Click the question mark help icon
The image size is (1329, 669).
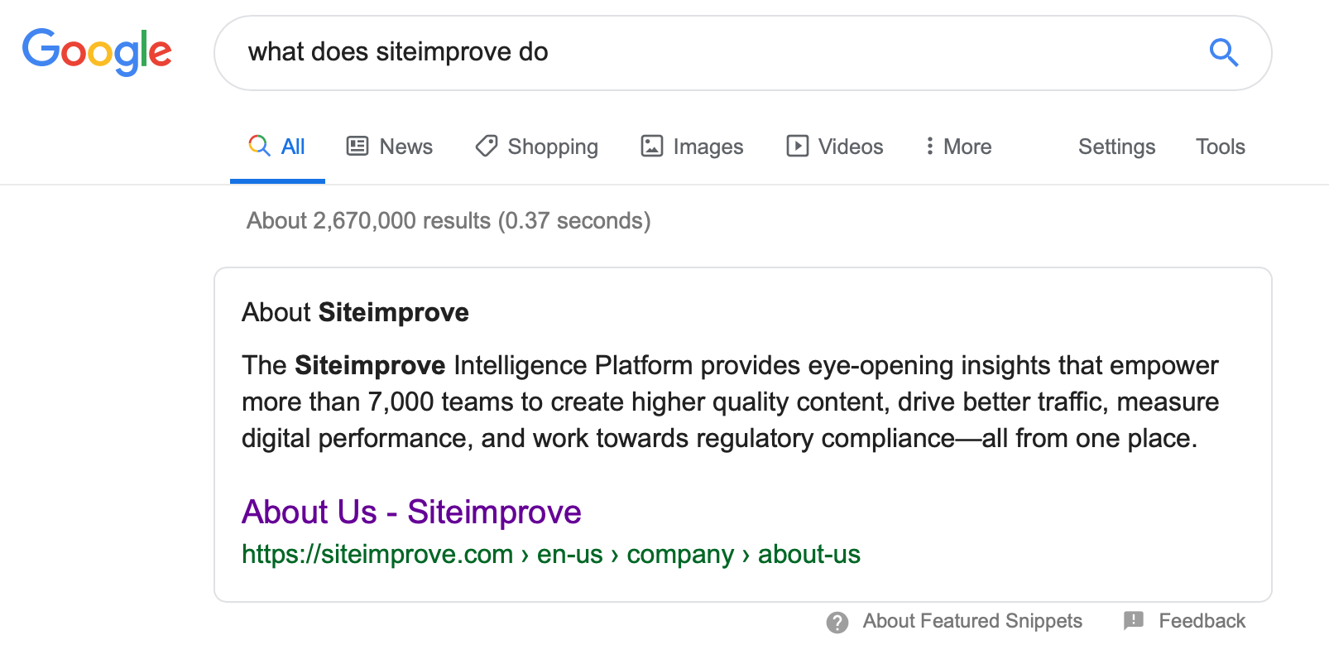(837, 622)
